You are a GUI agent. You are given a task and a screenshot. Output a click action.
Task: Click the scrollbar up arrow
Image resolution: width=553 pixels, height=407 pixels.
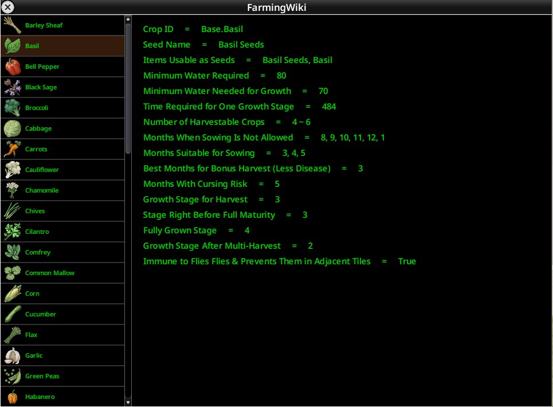click(x=128, y=19)
